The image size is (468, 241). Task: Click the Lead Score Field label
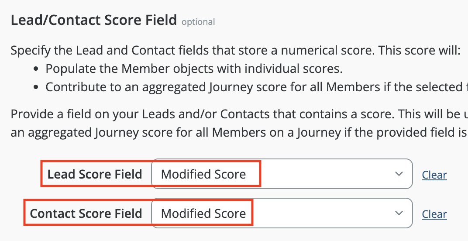95,174
